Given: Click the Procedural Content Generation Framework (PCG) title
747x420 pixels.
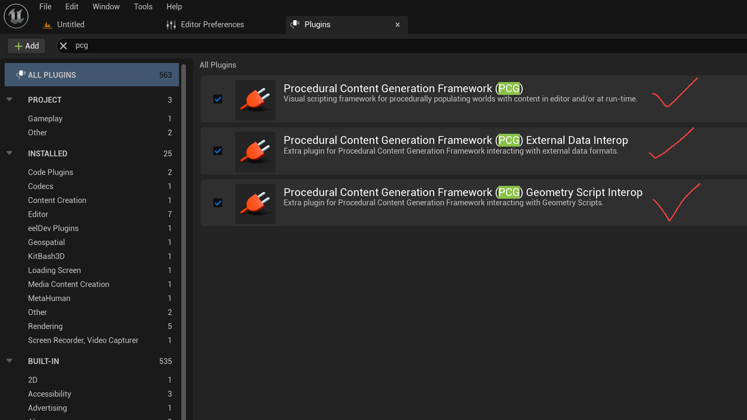Looking at the screenshot, I should pos(403,88).
